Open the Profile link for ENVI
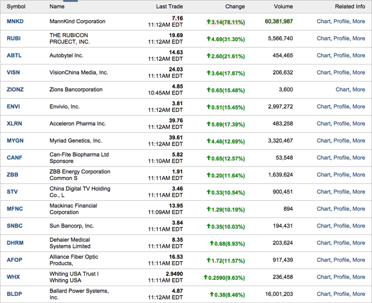 [341, 107]
